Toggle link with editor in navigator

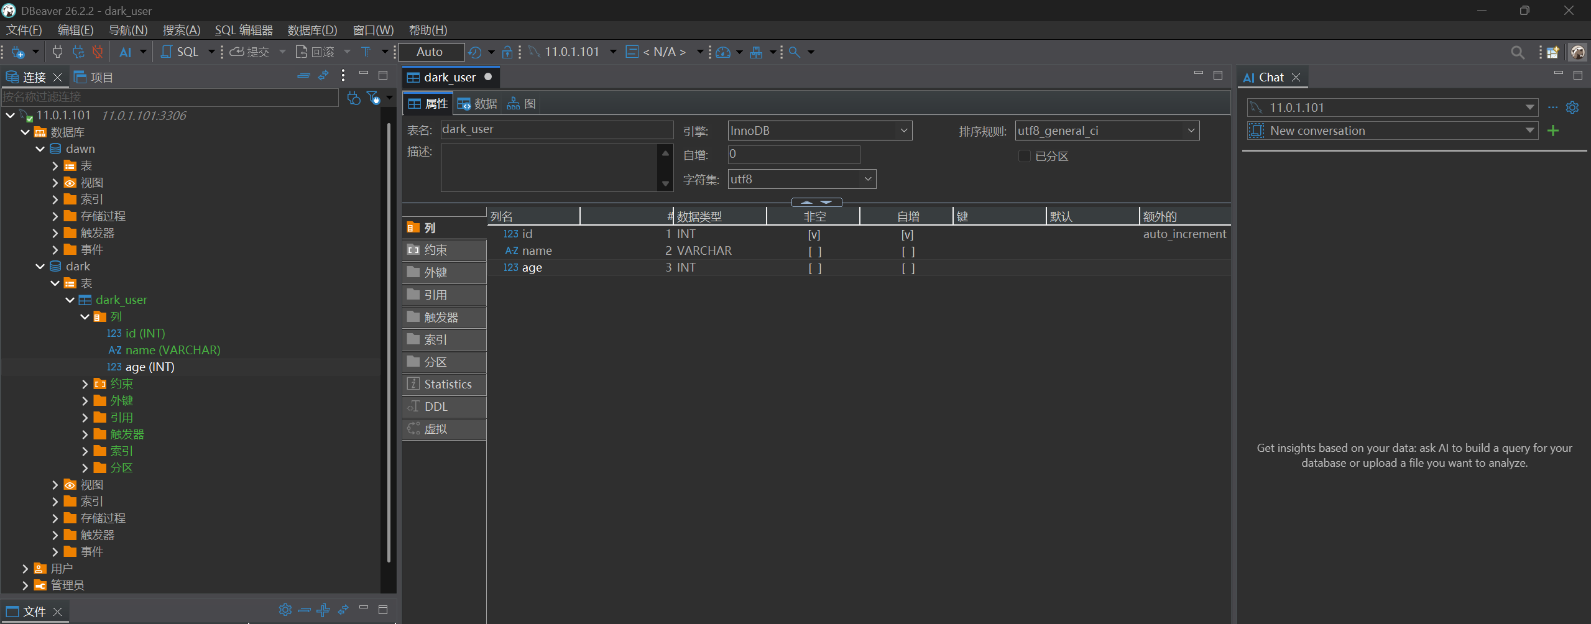(x=323, y=76)
